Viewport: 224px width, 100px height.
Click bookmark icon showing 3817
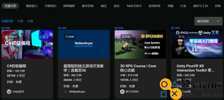pyautogui.click(x=10, y=37)
